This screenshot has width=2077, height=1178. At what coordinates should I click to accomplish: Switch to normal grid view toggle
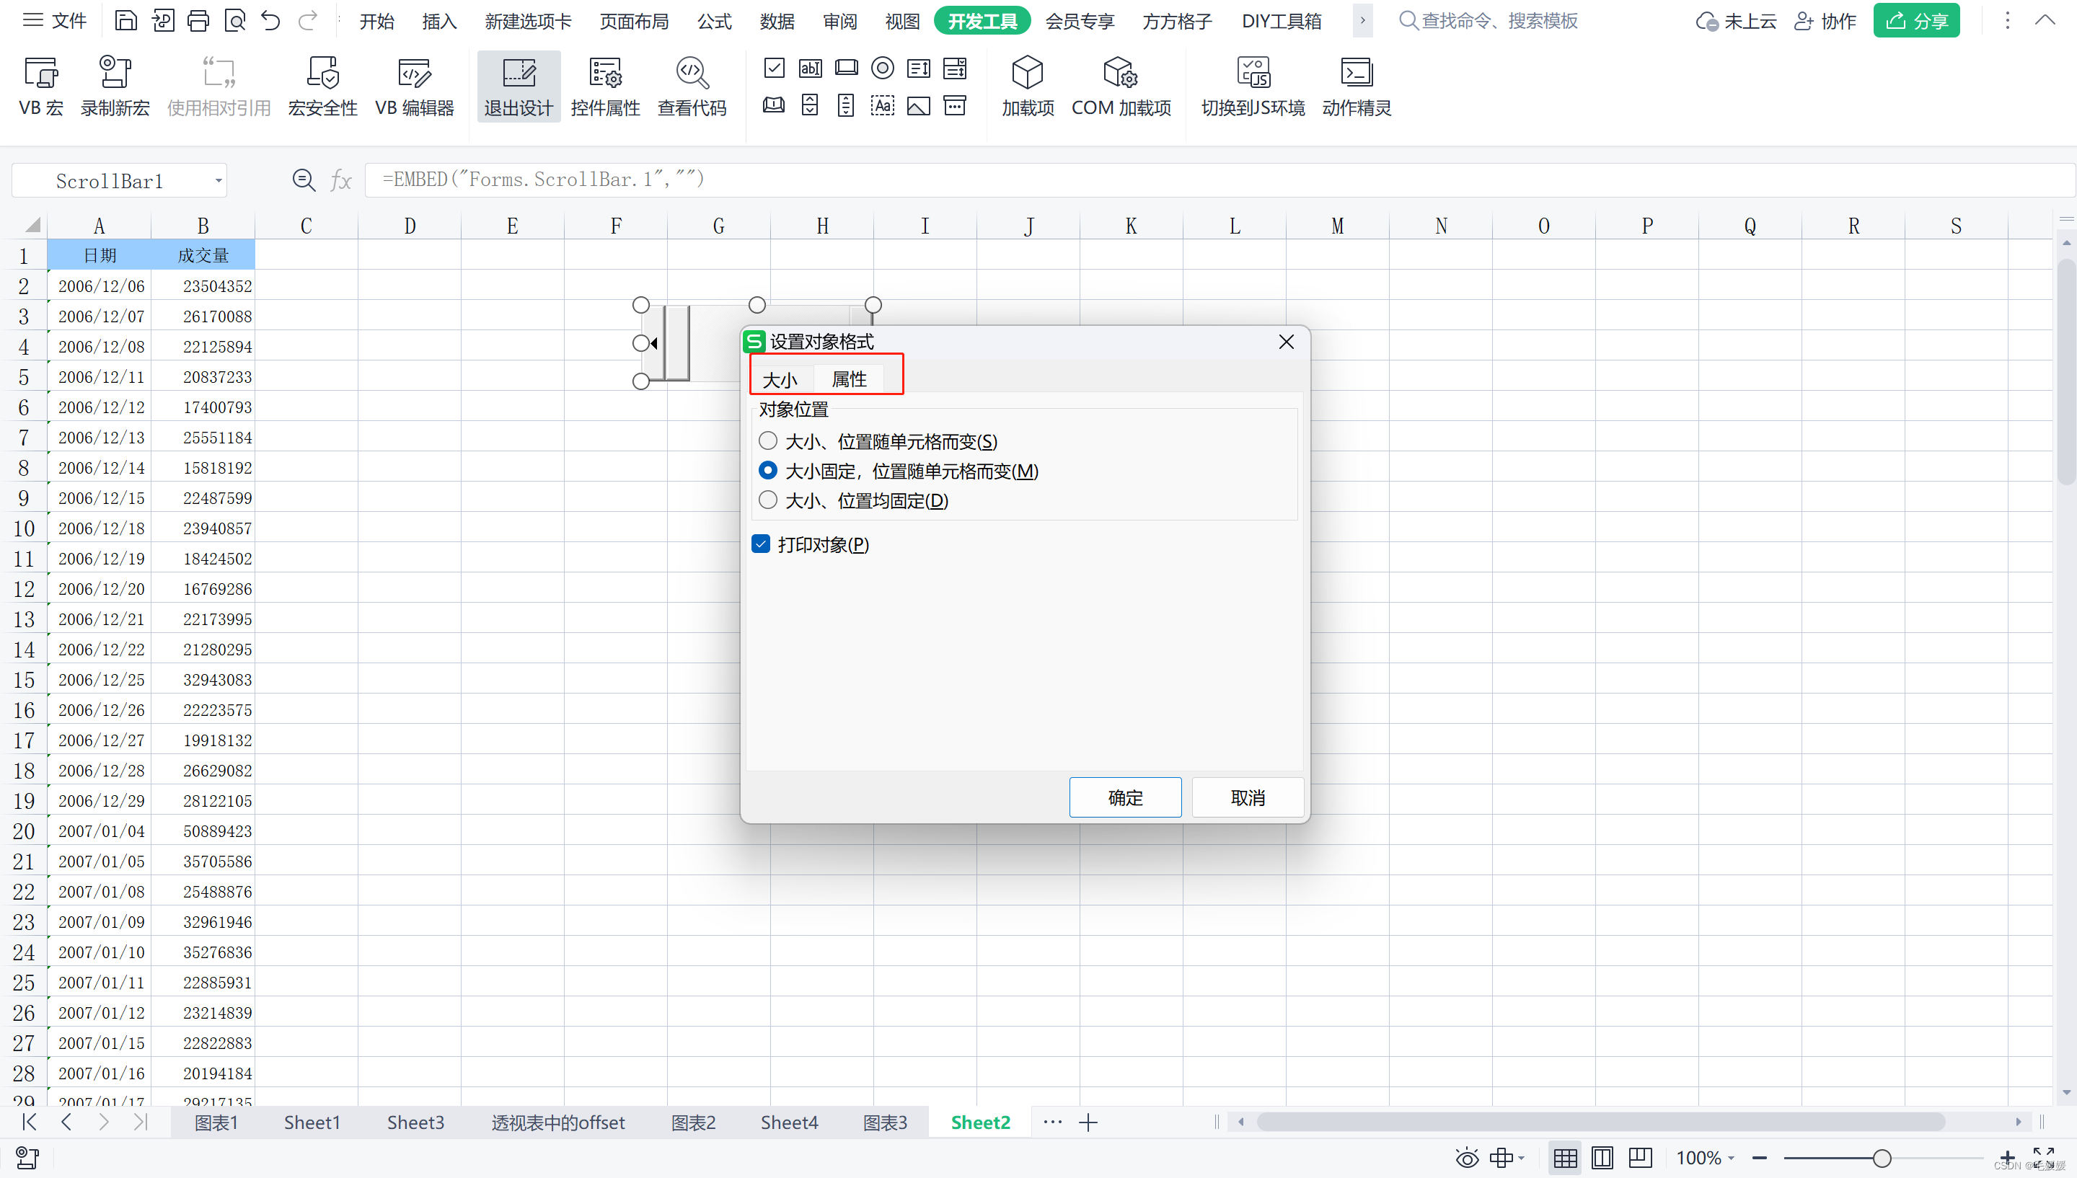pyautogui.click(x=1565, y=1159)
